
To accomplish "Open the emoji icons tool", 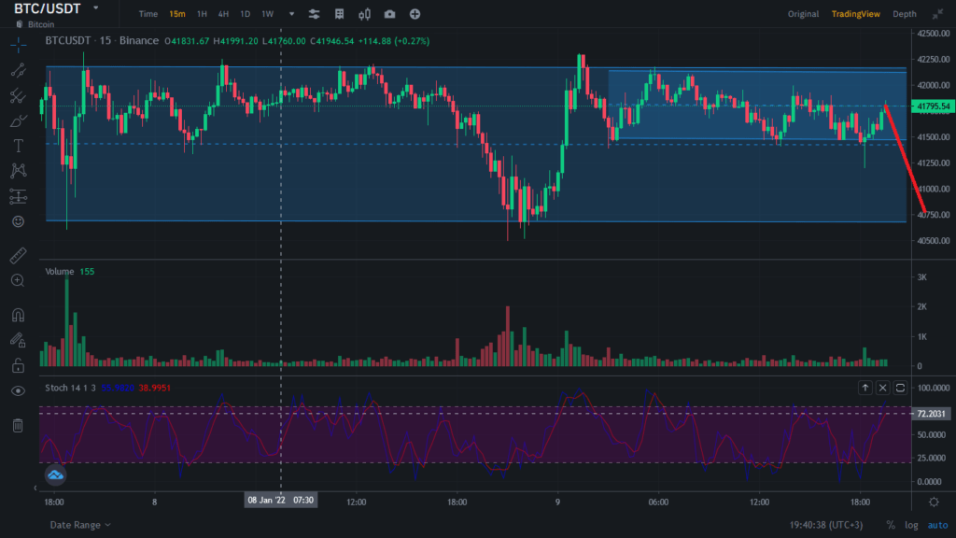I will tap(18, 221).
